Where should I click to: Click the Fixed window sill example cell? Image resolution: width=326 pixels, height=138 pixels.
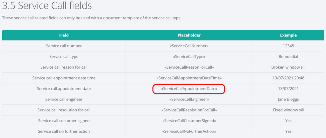coord(288,110)
